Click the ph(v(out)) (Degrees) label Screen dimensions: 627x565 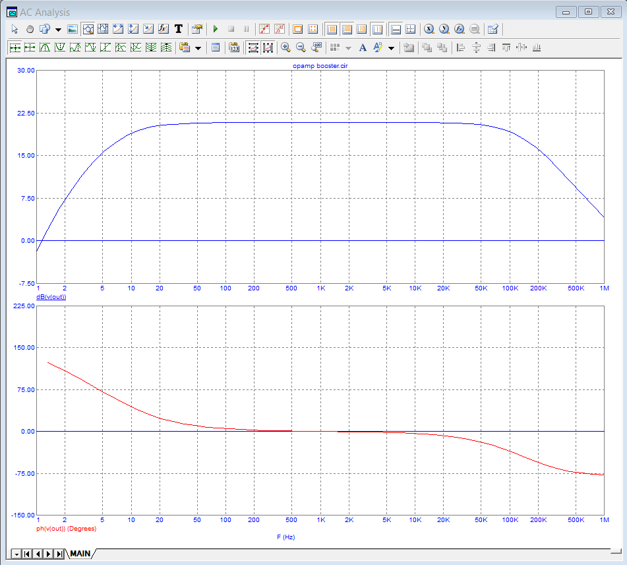(x=67, y=529)
